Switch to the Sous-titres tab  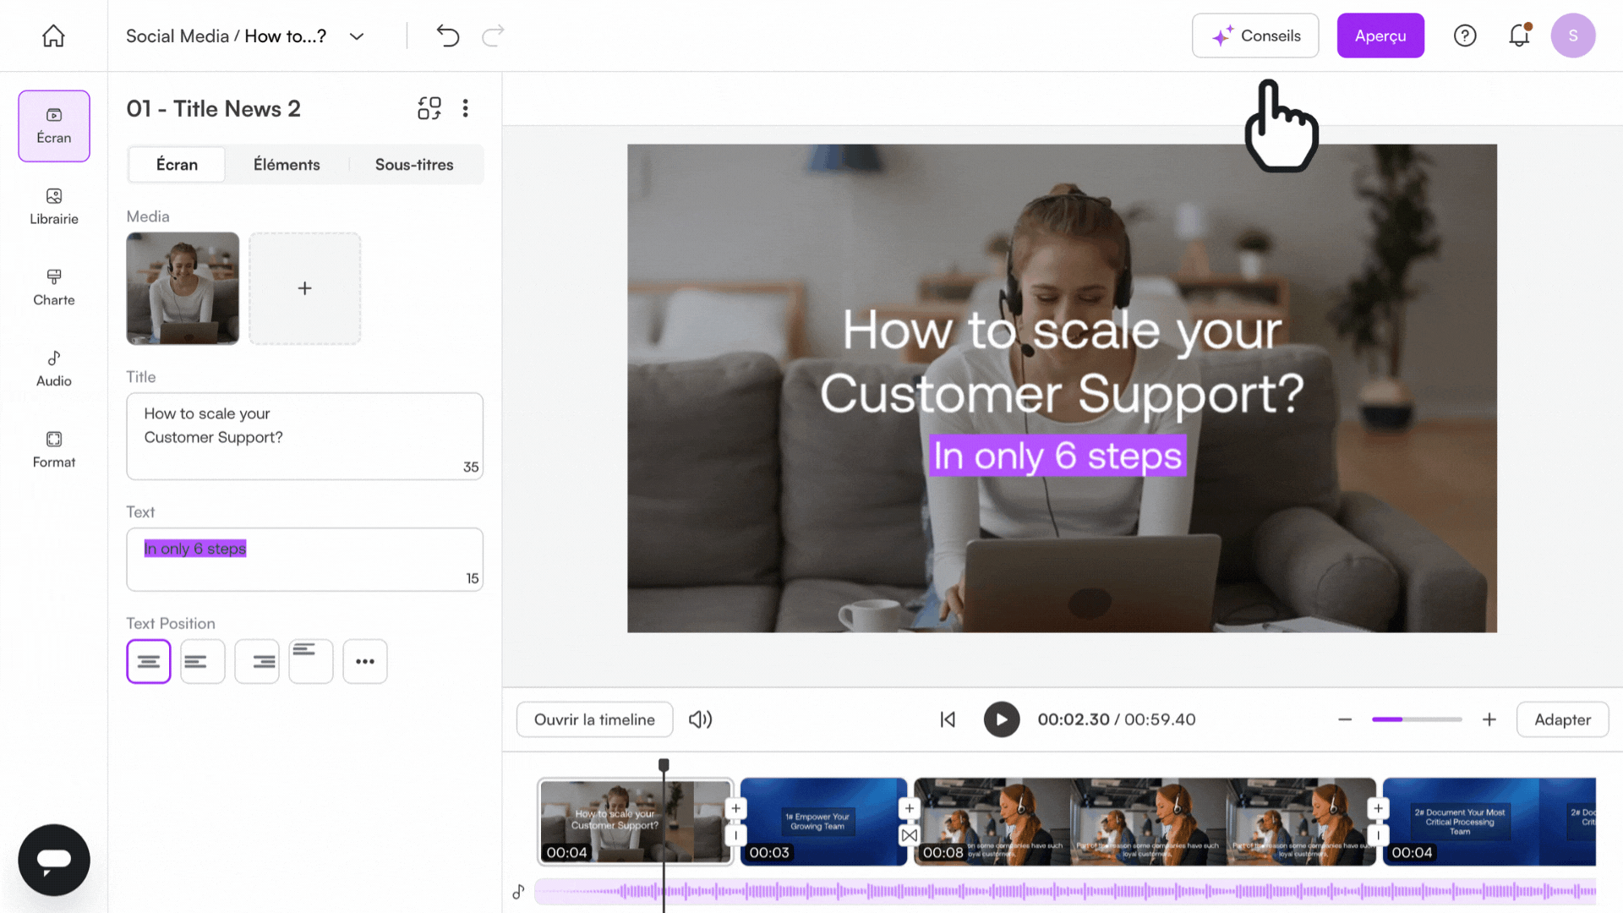414,165
